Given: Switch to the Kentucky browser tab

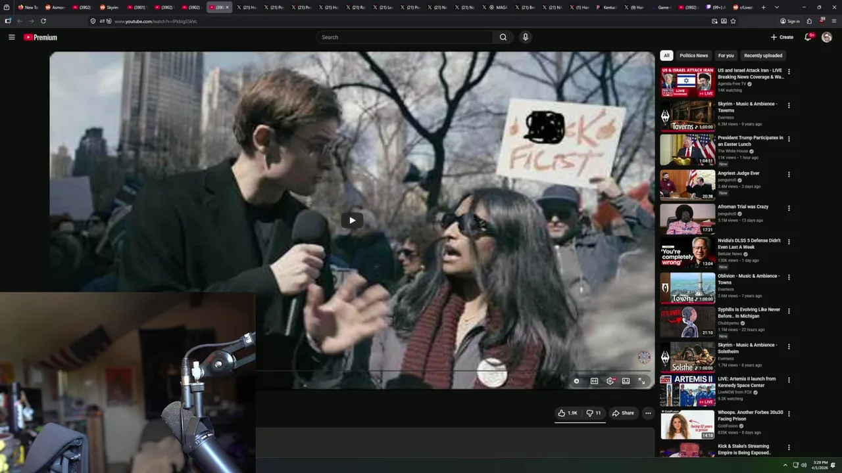Looking at the screenshot, I should 607,7.
